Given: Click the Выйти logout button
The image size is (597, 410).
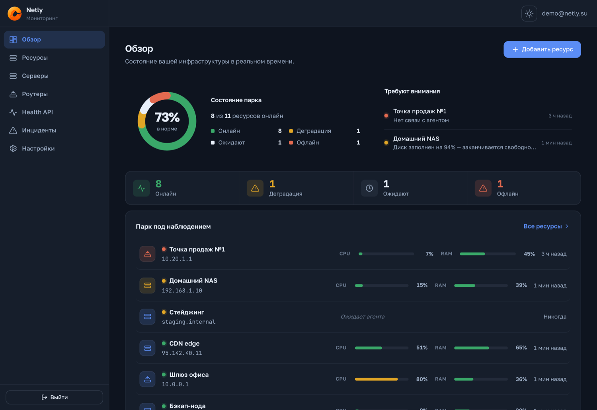Looking at the screenshot, I should 55,397.
